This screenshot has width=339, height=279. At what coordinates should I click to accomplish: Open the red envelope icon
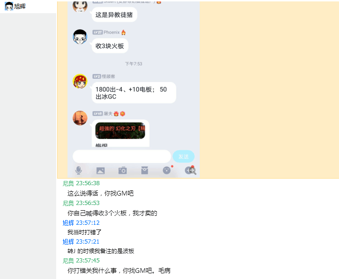[x=144, y=170]
